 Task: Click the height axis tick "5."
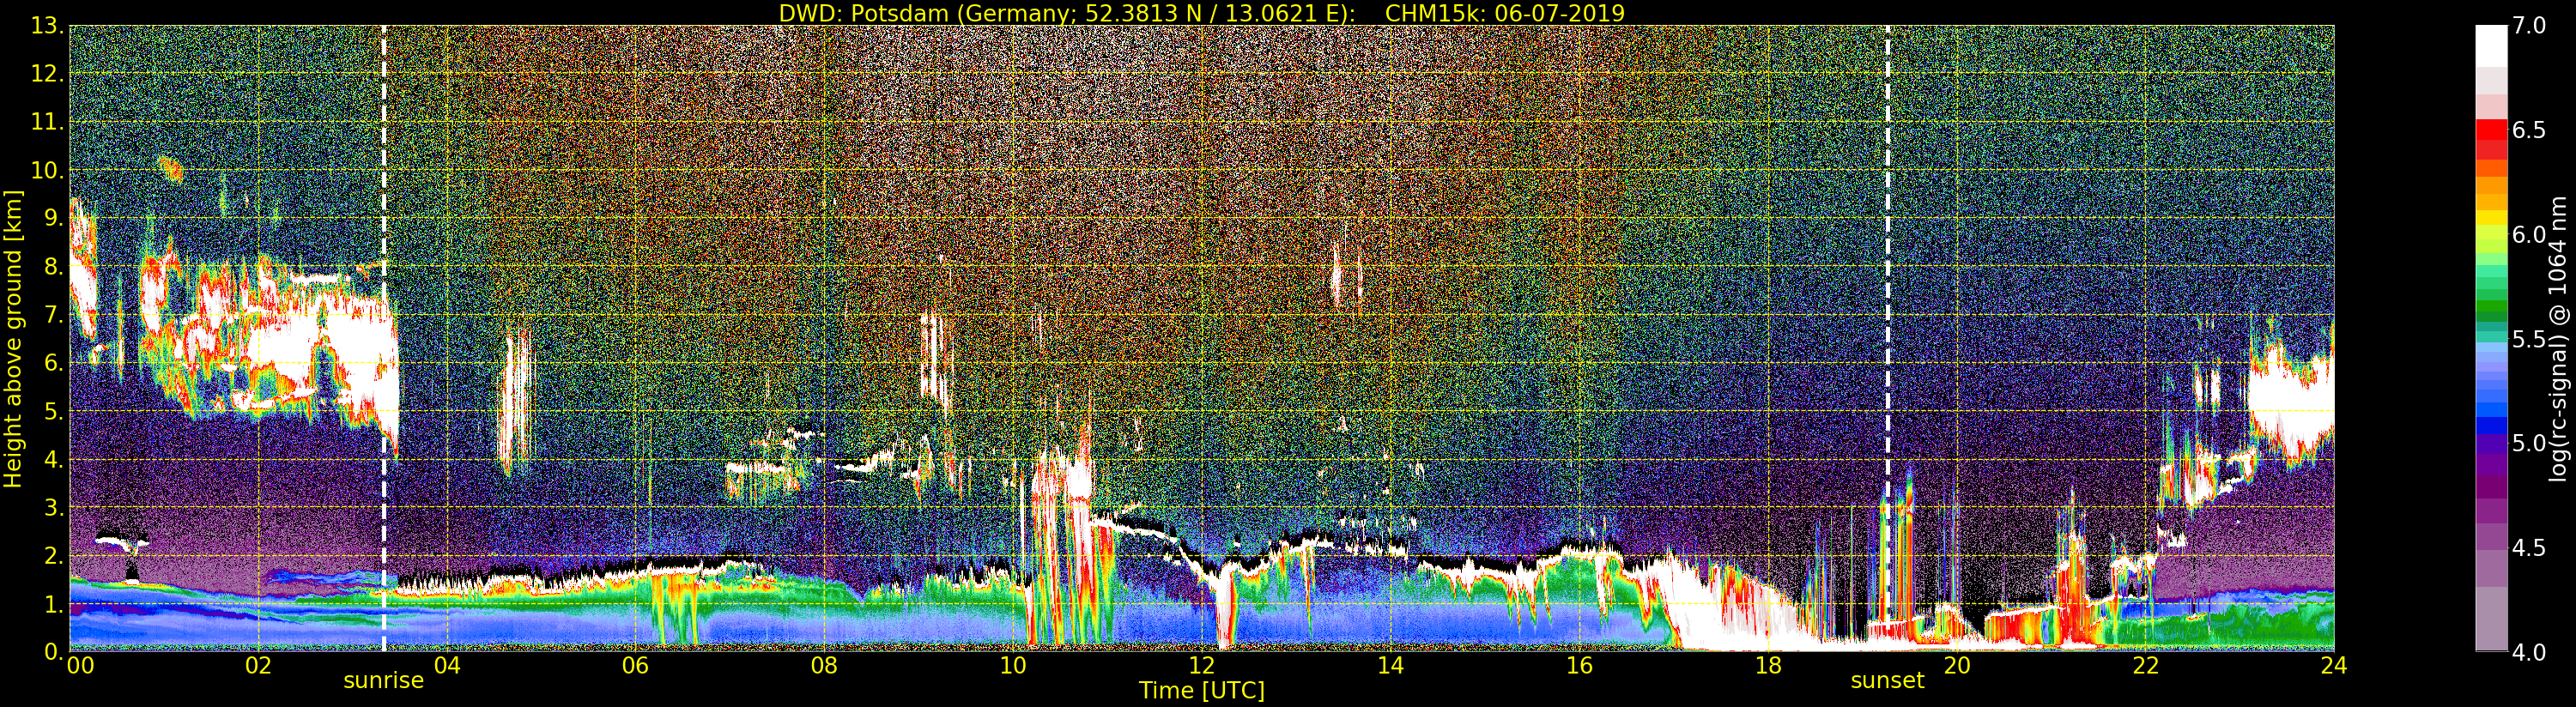(54, 411)
